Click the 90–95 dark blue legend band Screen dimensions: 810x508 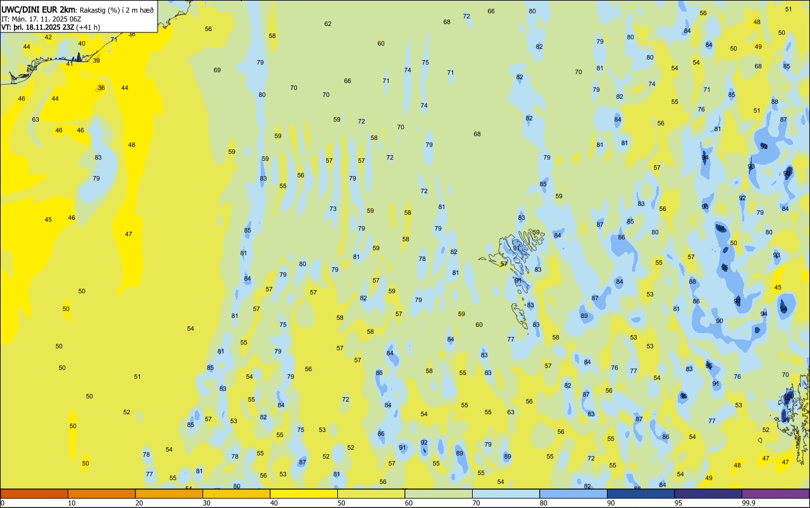(640, 493)
